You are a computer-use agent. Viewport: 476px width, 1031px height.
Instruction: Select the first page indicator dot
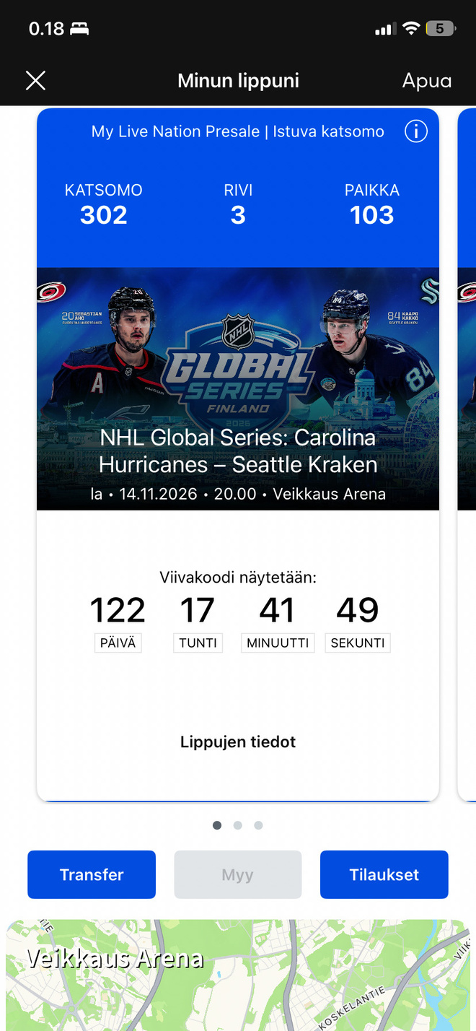pos(217,825)
